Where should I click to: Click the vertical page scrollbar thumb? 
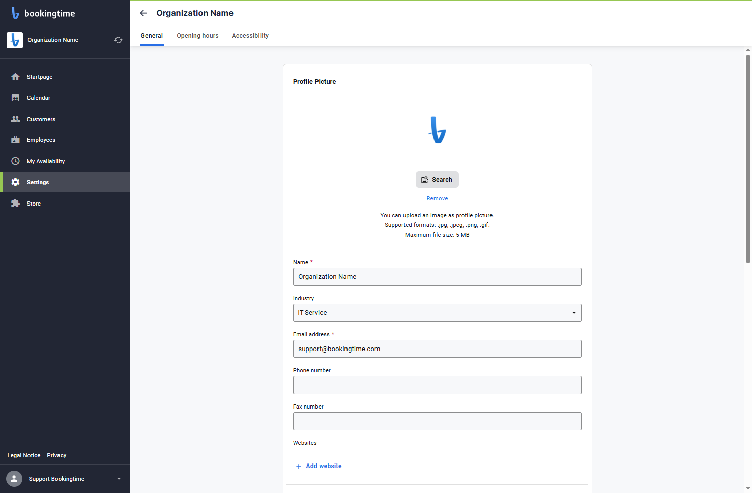coord(748,159)
